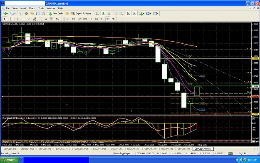This screenshot has height=163, width=260.
Task: Open the Insert menu
Action: tap(23, 8)
